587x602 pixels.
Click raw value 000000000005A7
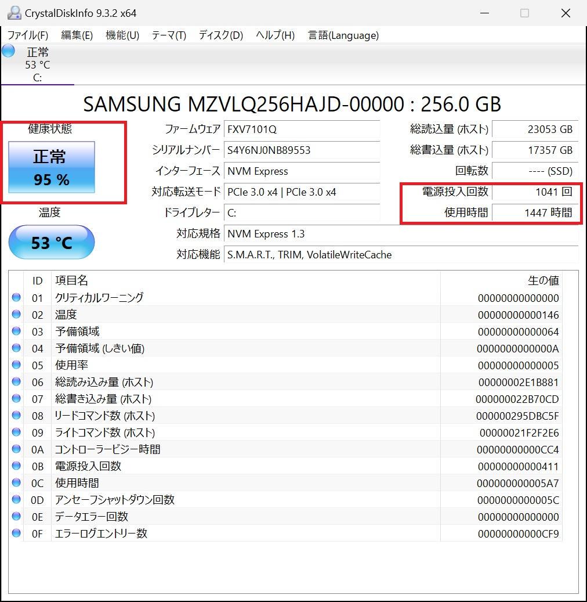tap(518, 484)
